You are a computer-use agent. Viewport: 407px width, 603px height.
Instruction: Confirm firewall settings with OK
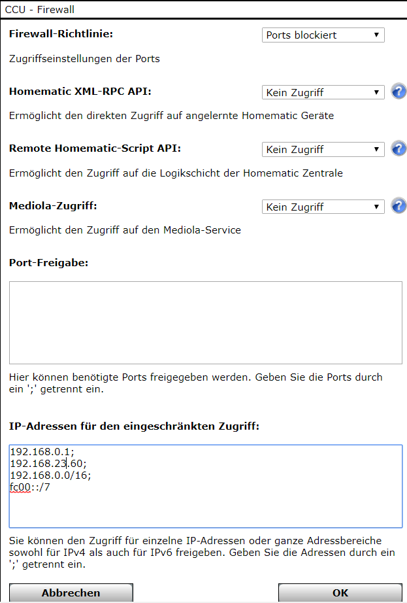pyautogui.click(x=340, y=593)
